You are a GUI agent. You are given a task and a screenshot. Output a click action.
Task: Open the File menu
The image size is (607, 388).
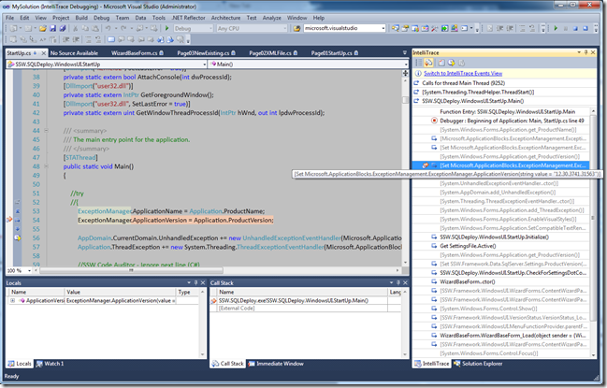pyautogui.click(x=9, y=18)
